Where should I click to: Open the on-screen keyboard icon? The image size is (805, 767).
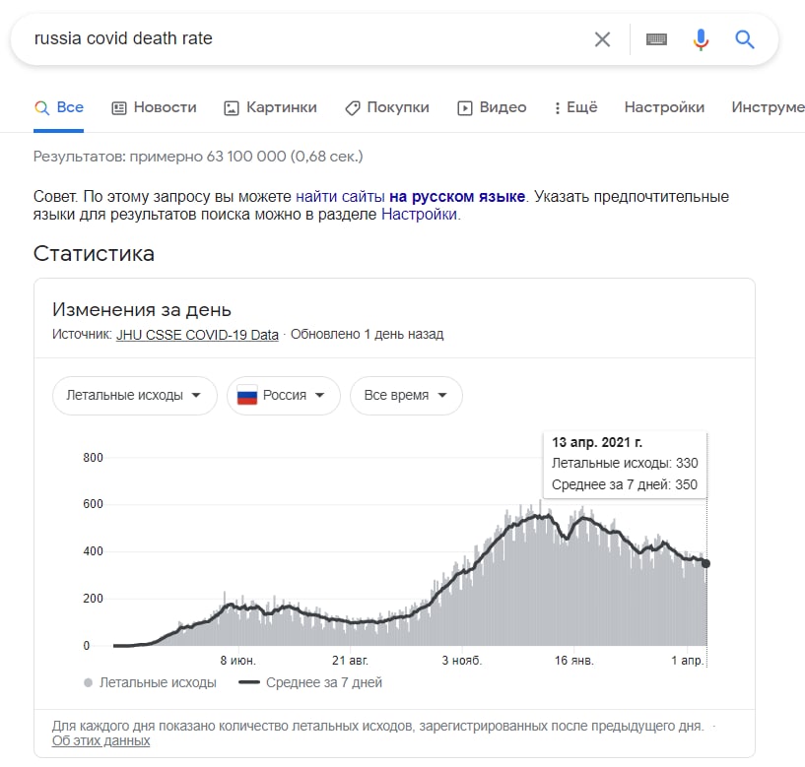click(656, 39)
